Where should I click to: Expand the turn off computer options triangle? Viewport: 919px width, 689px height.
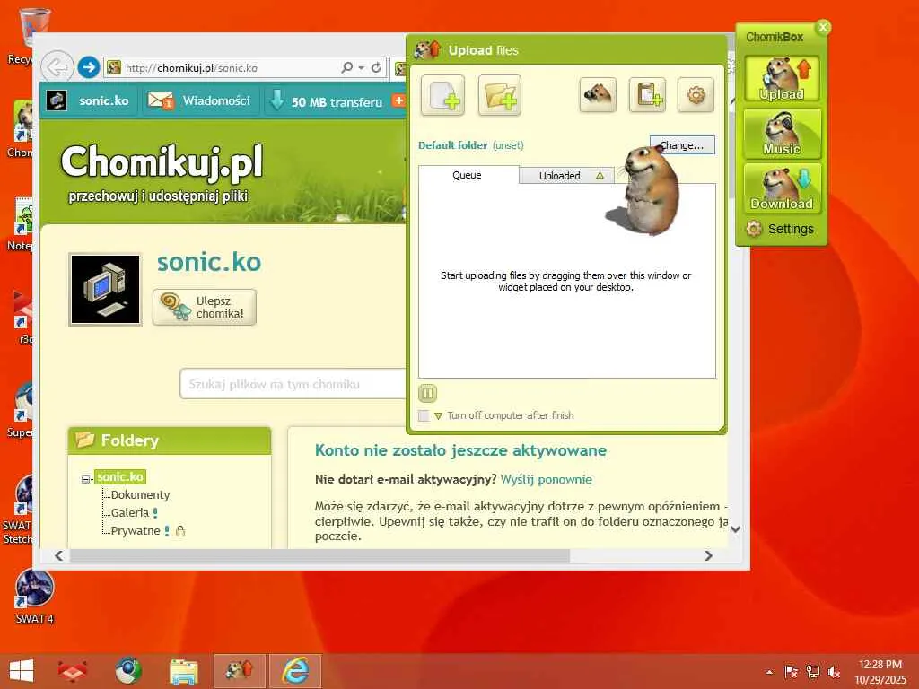[438, 416]
